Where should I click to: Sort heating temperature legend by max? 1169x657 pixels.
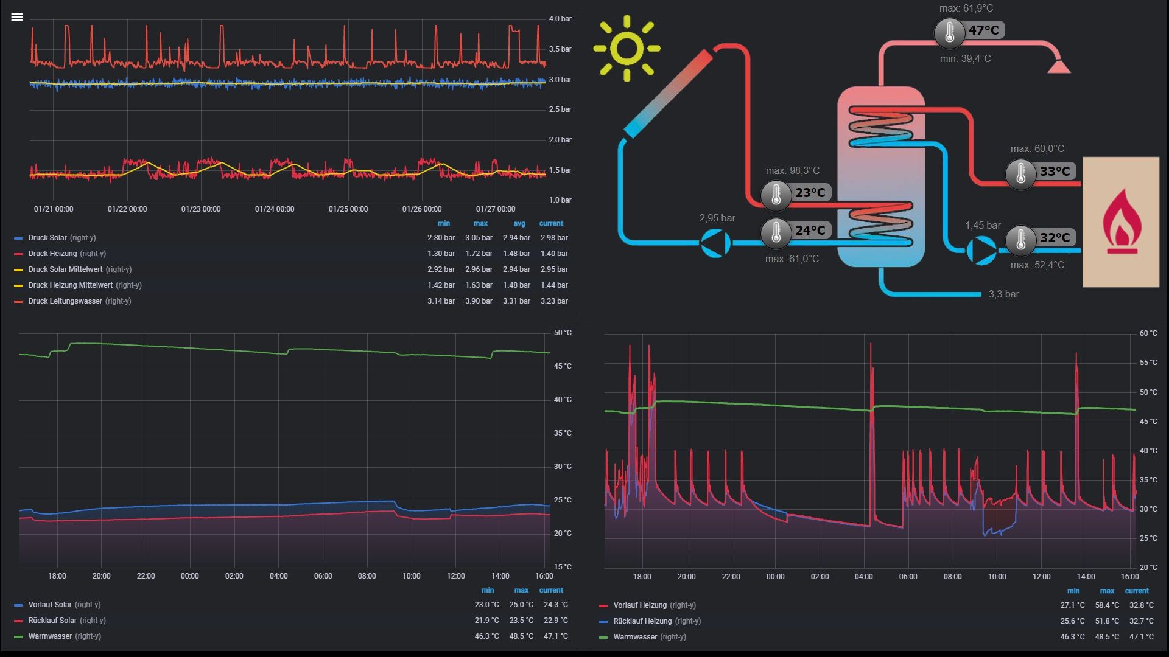coord(1107,591)
